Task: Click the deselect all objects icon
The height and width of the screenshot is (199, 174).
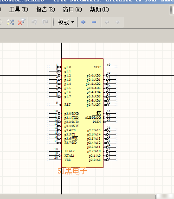Action: pyautogui.click(x=11, y=22)
